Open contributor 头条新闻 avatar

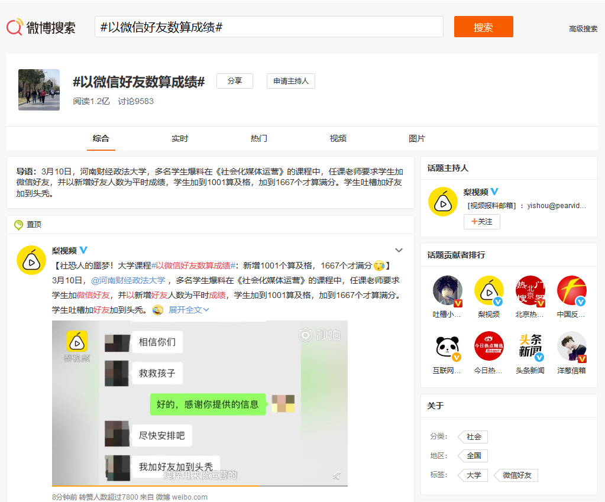click(x=530, y=346)
